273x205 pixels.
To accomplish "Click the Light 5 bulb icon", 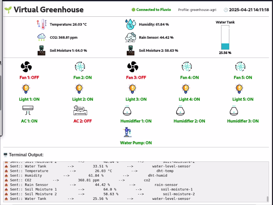I will [x=239, y=89].
